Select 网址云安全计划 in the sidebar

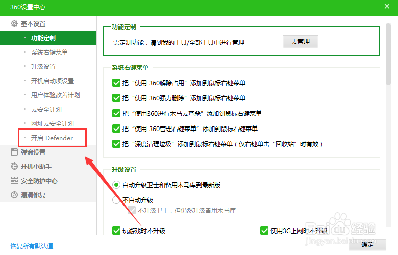(53, 123)
